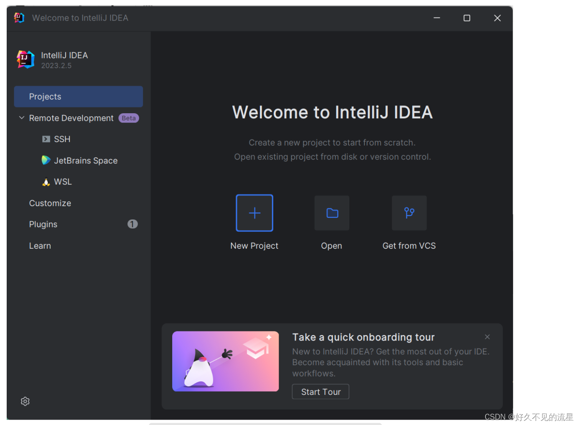The image size is (580, 425).
Task: Open the Customize tab
Action: click(50, 203)
